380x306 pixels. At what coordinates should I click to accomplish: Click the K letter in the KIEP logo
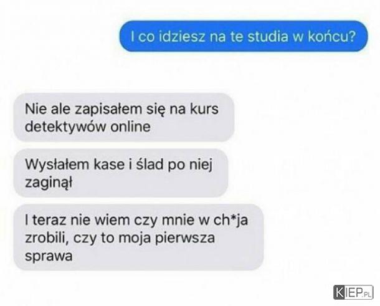[339, 292]
